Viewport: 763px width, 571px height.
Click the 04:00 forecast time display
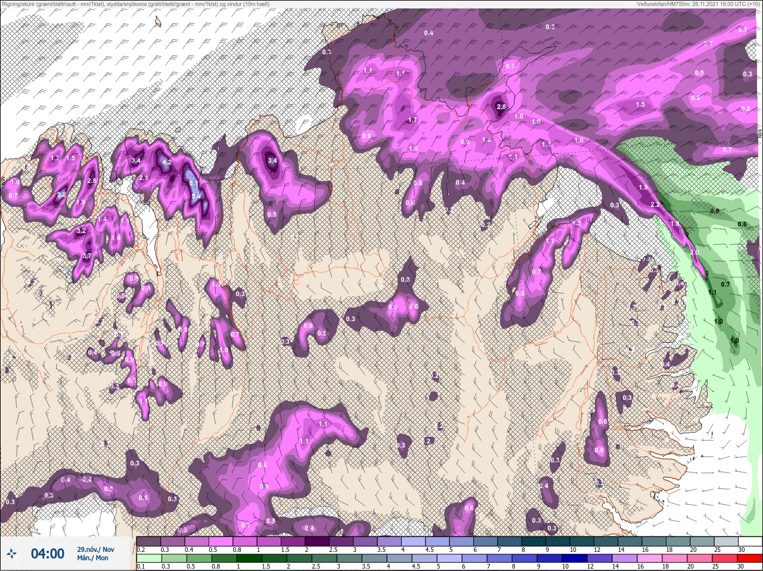(47, 554)
